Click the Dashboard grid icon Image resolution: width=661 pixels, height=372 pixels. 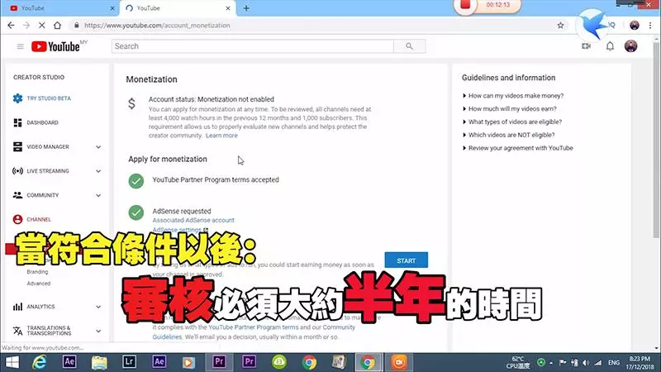coord(17,122)
